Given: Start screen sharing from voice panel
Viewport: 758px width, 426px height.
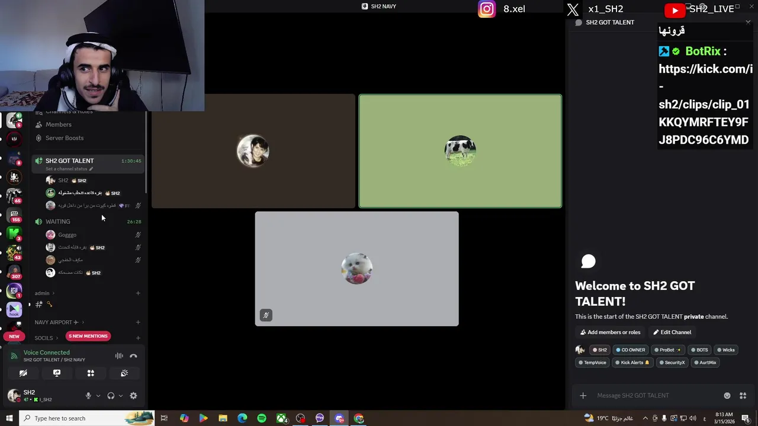Looking at the screenshot, I should click(57, 373).
